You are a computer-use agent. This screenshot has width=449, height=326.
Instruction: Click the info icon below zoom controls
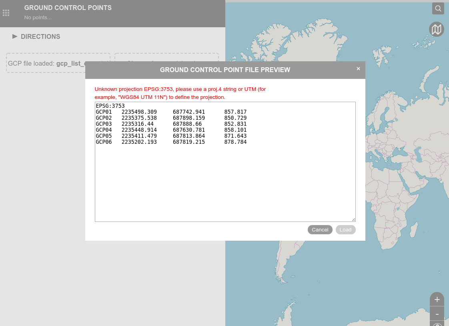click(437, 324)
